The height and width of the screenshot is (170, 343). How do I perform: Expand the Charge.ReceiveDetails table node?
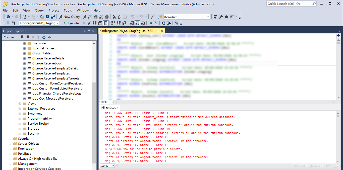point(24,58)
